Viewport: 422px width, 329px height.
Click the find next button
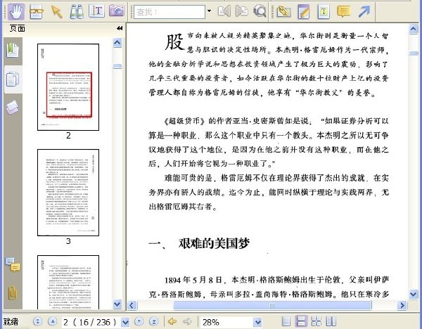point(242,11)
